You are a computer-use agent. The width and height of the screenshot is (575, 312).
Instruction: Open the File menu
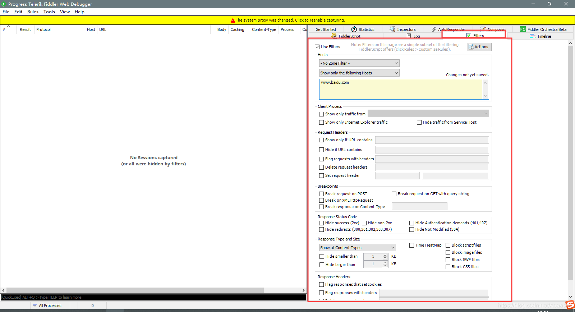point(6,12)
